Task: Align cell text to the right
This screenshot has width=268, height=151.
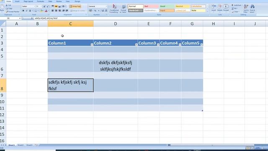Action: (x=59, y=10)
